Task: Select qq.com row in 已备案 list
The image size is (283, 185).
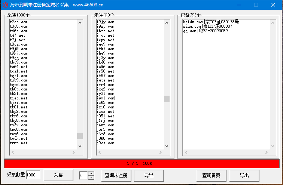Action: pos(206,31)
